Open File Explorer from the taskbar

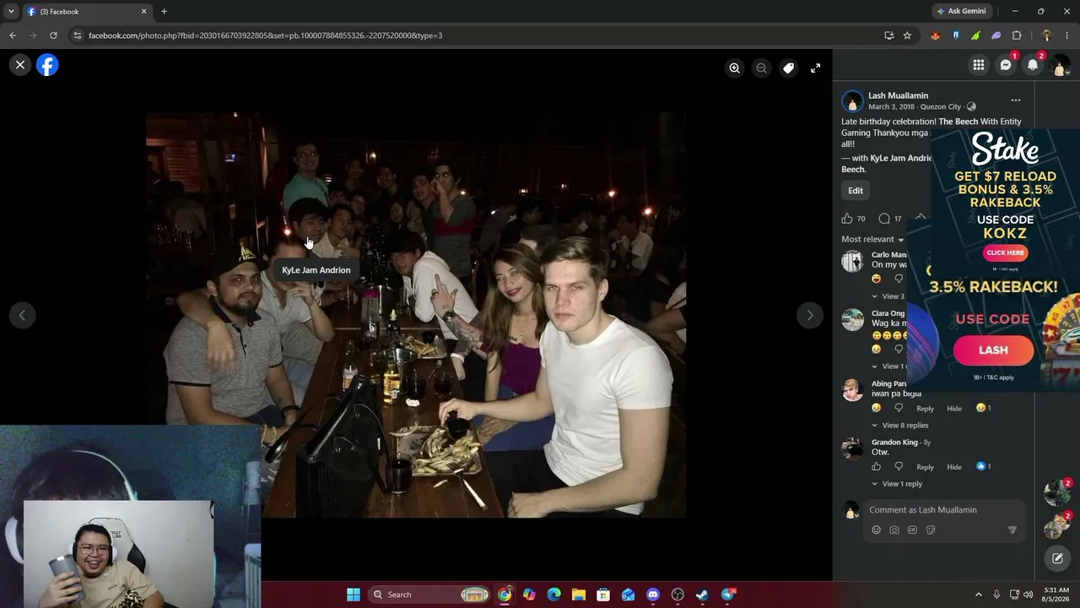point(579,594)
